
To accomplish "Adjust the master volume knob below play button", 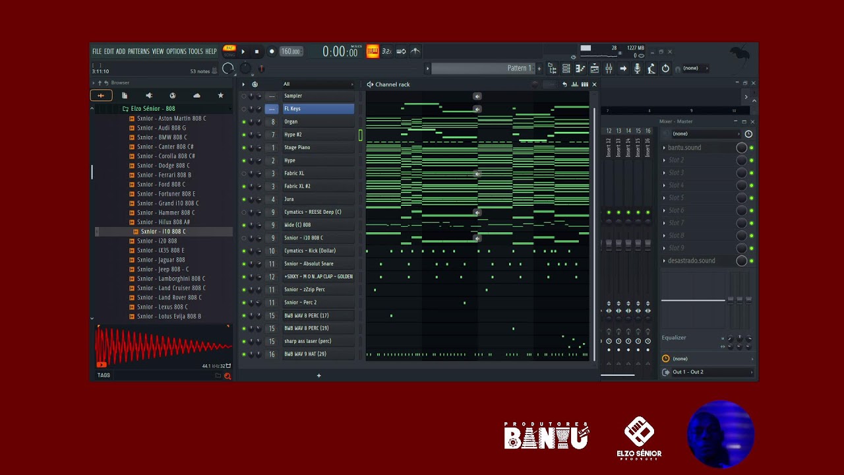I will 228,69.
